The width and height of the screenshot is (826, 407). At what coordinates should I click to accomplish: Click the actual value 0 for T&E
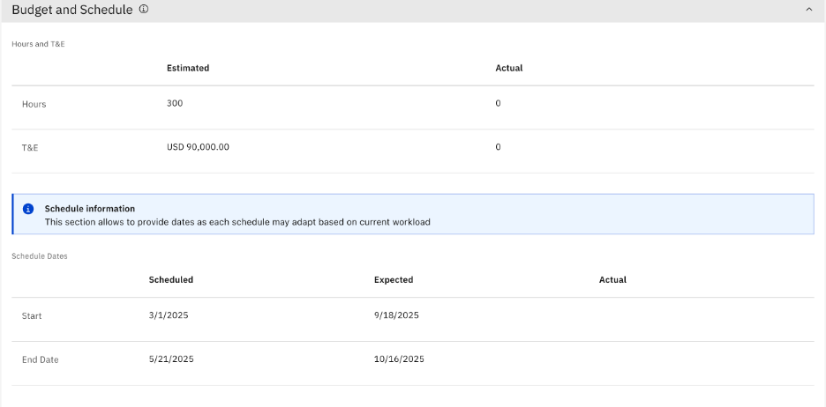click(x=498, y=147)
